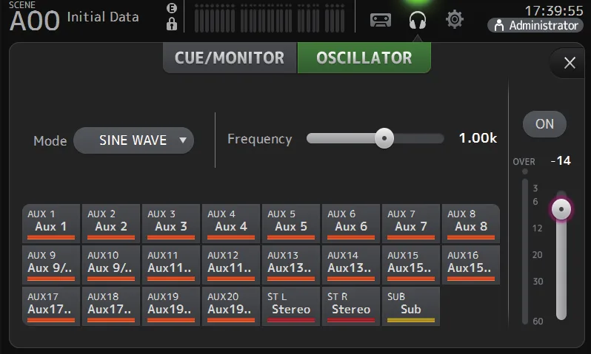This screenshot has height=354, width=591.
Task: Toggle oscillator assign to AUX13
Action: point(290,265)
